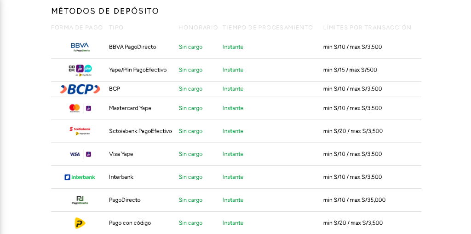Select the 'PagoDirecto' type text
Viewport: 471px width, 234px height.
(x=125, y=200)
